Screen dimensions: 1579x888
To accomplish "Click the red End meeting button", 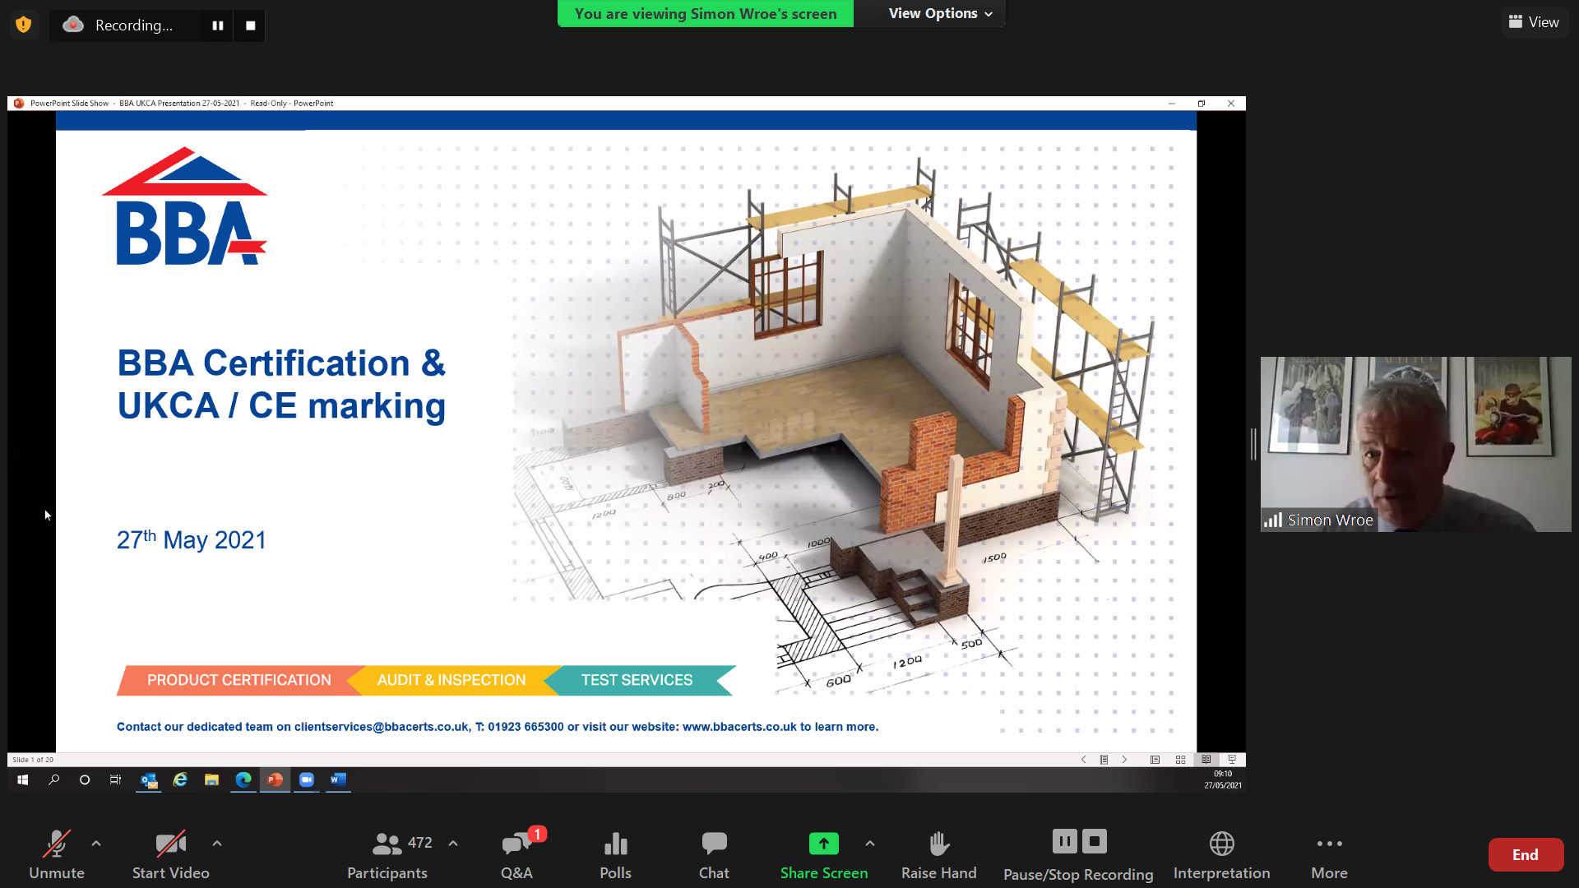I will coord(1526,854).
